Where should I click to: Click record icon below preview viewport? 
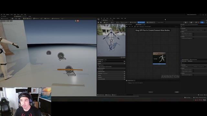(x=121, y=57)
